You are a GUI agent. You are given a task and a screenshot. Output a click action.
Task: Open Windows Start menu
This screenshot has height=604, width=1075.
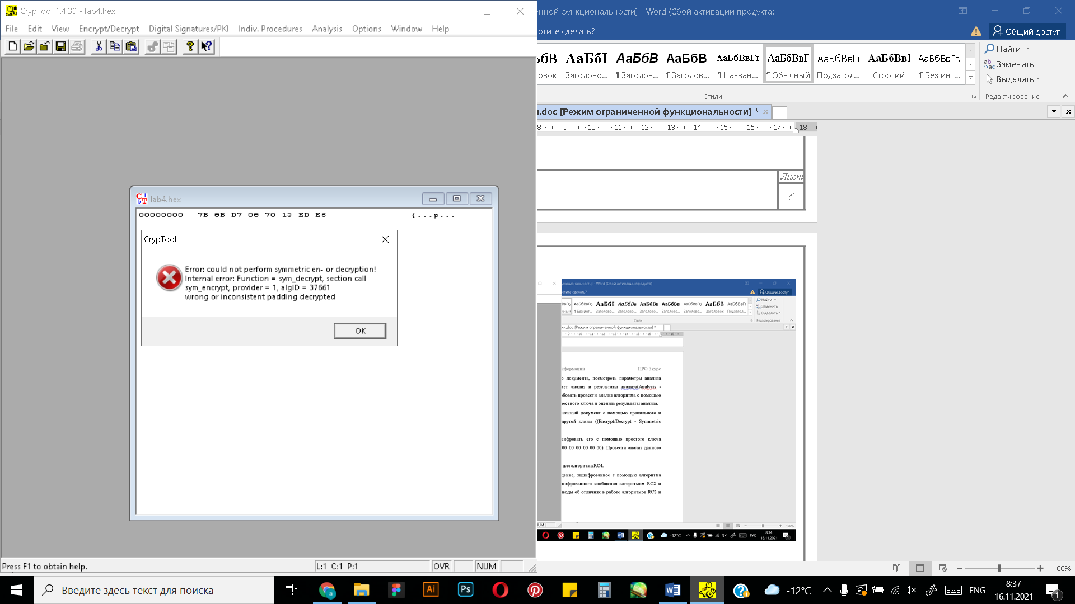[17, 590]
